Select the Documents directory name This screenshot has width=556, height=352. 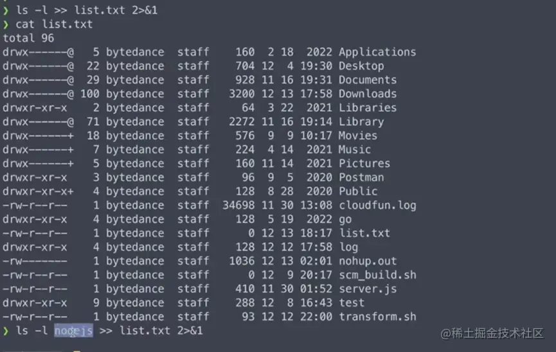tap(368, 80)
